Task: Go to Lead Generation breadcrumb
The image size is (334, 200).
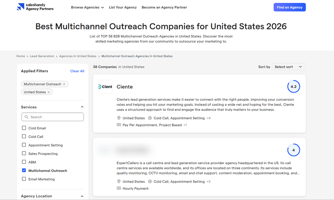Action: coord(42,56)
